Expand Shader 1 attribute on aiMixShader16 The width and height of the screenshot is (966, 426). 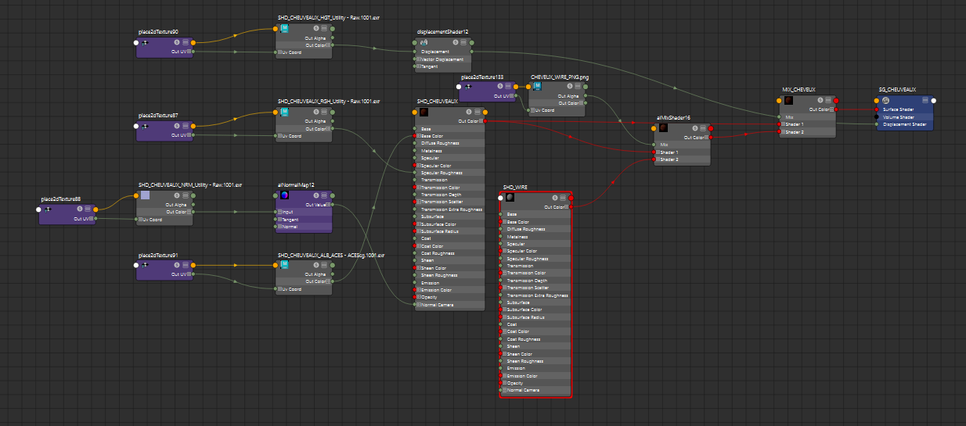tap(658, 152)
